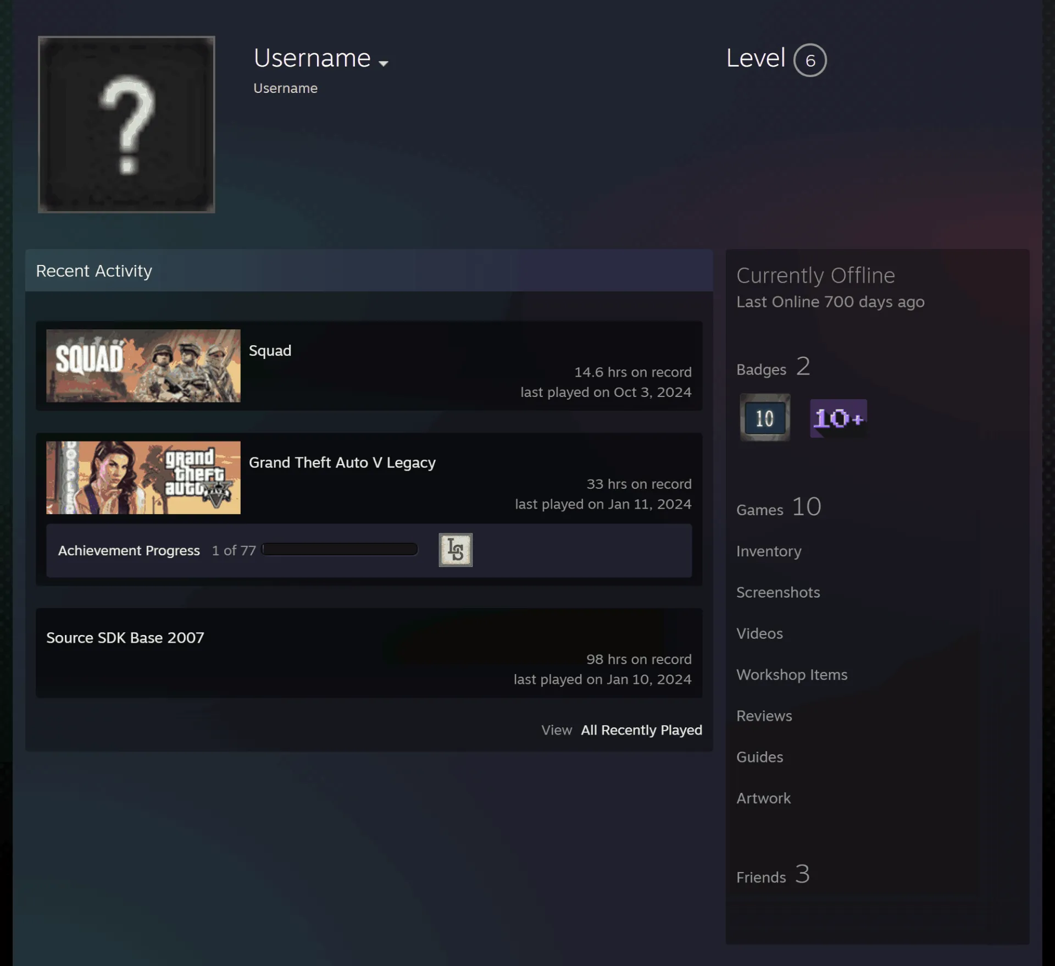This screenshot has height=966, width=1055.
Task: Open Source SDK Base 2007 entry
Action: pyautogui.click(x=125, y=638)
